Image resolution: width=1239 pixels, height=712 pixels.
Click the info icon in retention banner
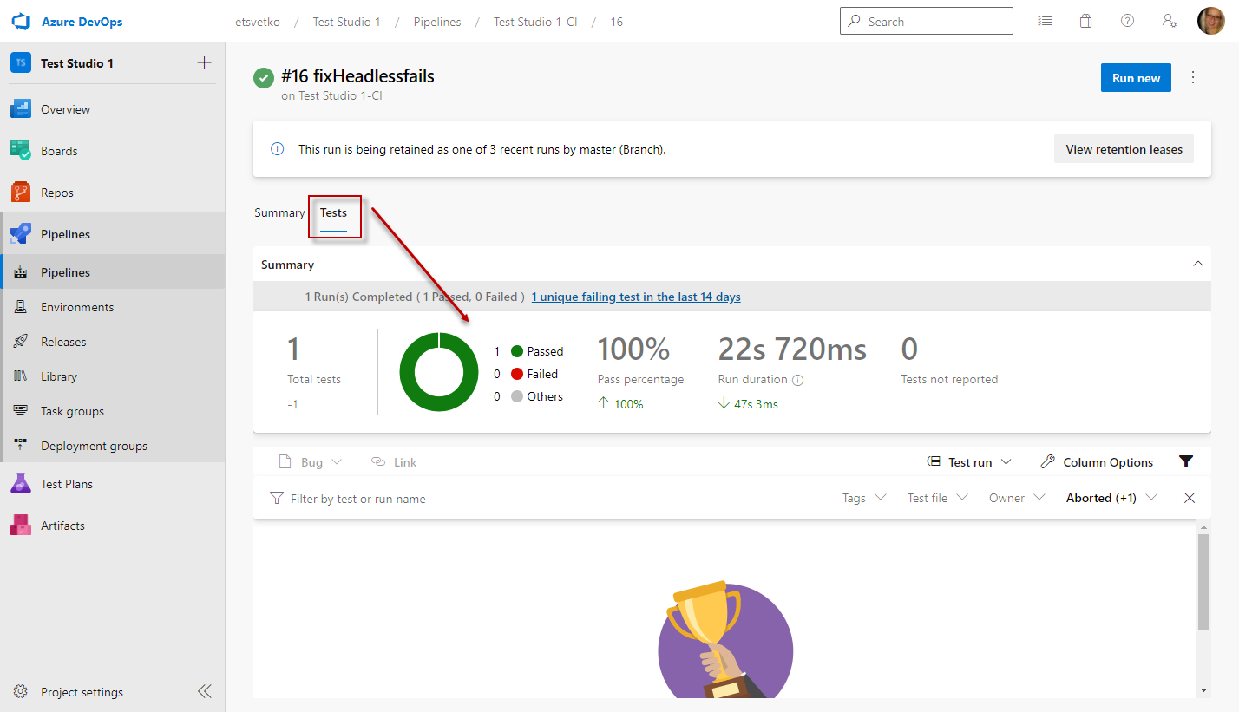point(278,149)
